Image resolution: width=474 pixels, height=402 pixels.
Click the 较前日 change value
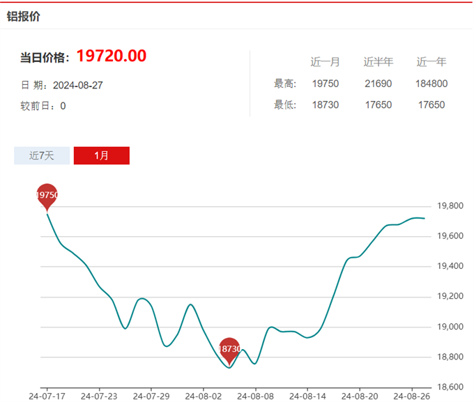click(63, 106)
